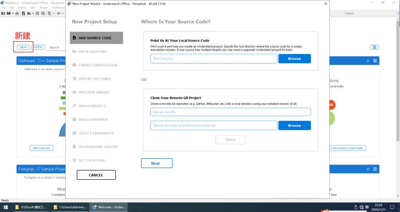
Task: Pin the Fastgrep sample project card
Action: click(368, 169)
